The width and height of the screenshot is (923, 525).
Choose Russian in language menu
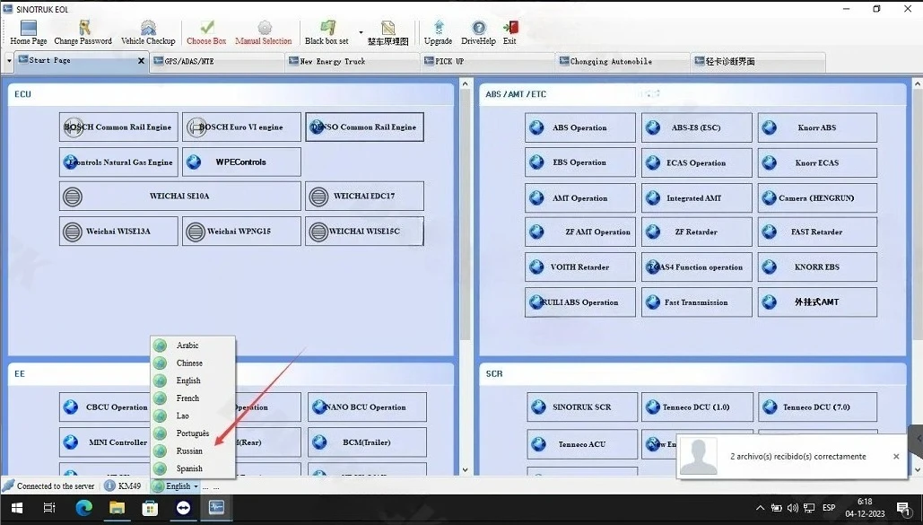193,451
